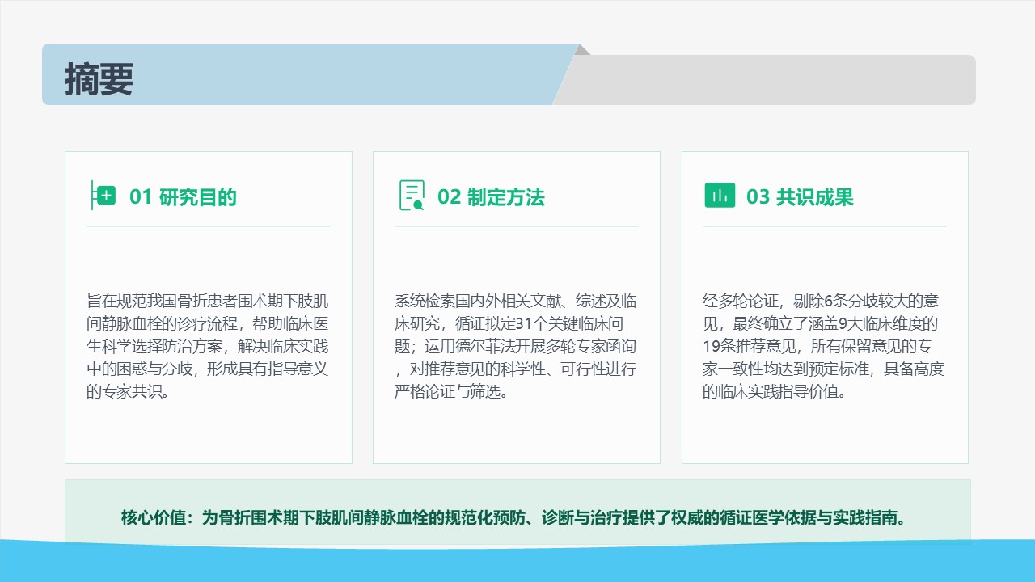Click the heading 03 共识成果
Screen dimensions: 1035x582
(x=800, y=196)
